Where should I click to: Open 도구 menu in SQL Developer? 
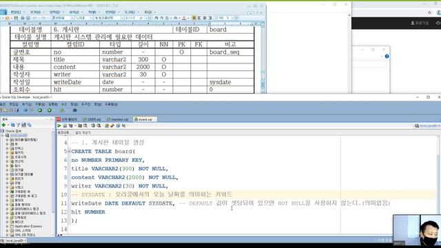(x=85, y=104)
